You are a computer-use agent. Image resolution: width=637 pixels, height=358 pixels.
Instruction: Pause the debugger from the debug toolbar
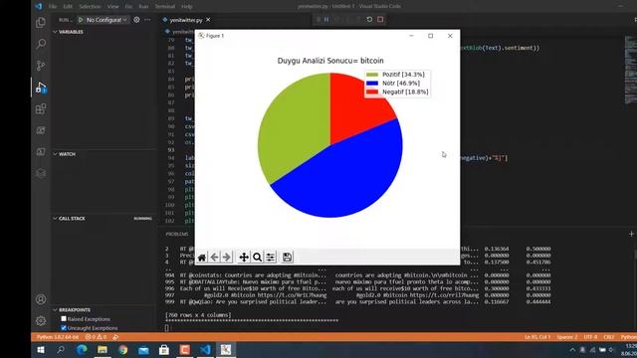click(326, 20)
